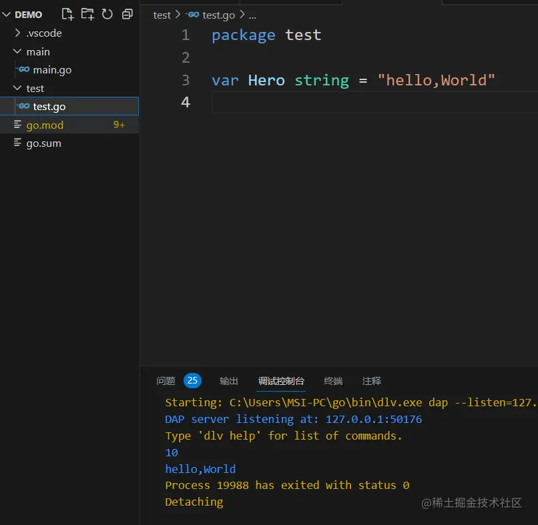Switch to the 终端 panel tab
This screenshot has height=525, width=538.
[333, 381]
